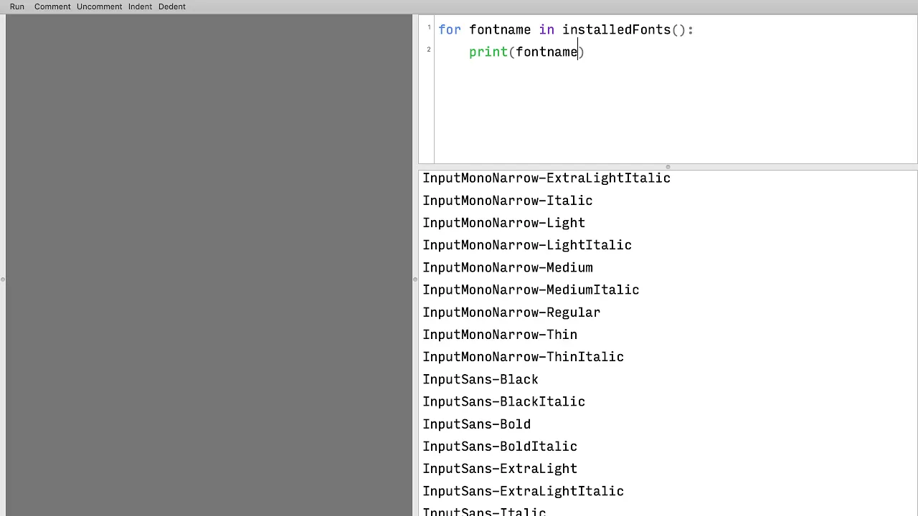
Task: Select output row InputSans-ExtraLight
Action: [x=500, y=469]
